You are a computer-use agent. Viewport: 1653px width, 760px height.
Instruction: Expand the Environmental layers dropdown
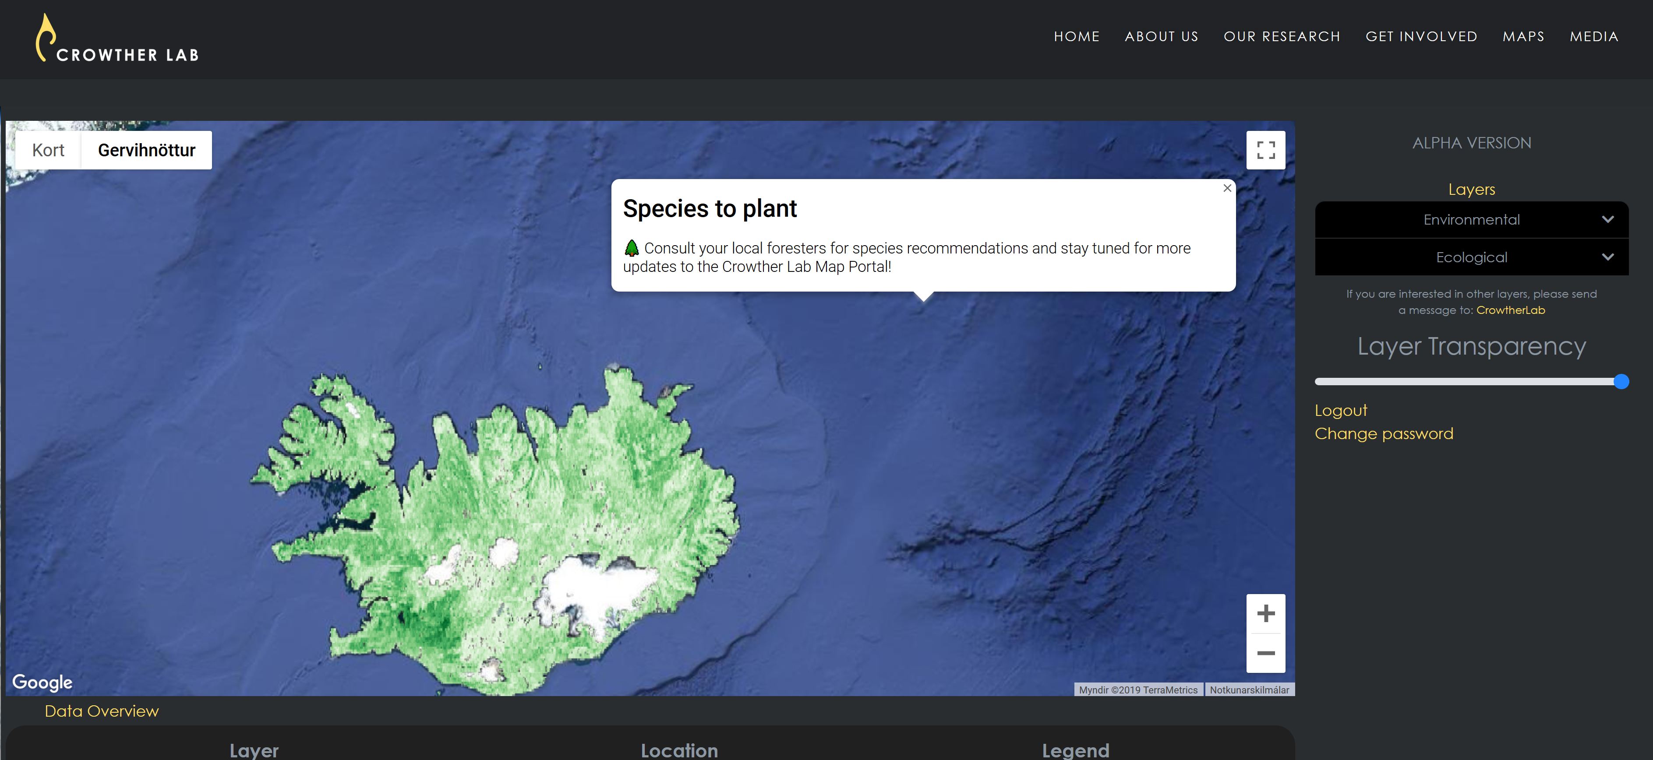click(x=1471, y=220)
